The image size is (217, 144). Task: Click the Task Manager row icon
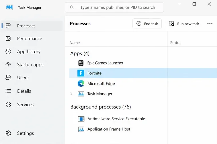coord(81,94)
